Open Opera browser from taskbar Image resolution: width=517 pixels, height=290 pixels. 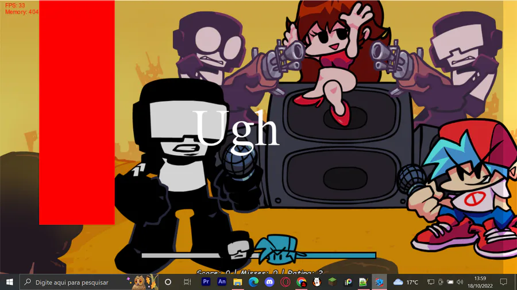click(x=285, y=282)
